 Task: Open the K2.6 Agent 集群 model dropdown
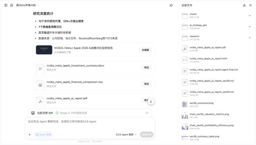coord(126,135)
